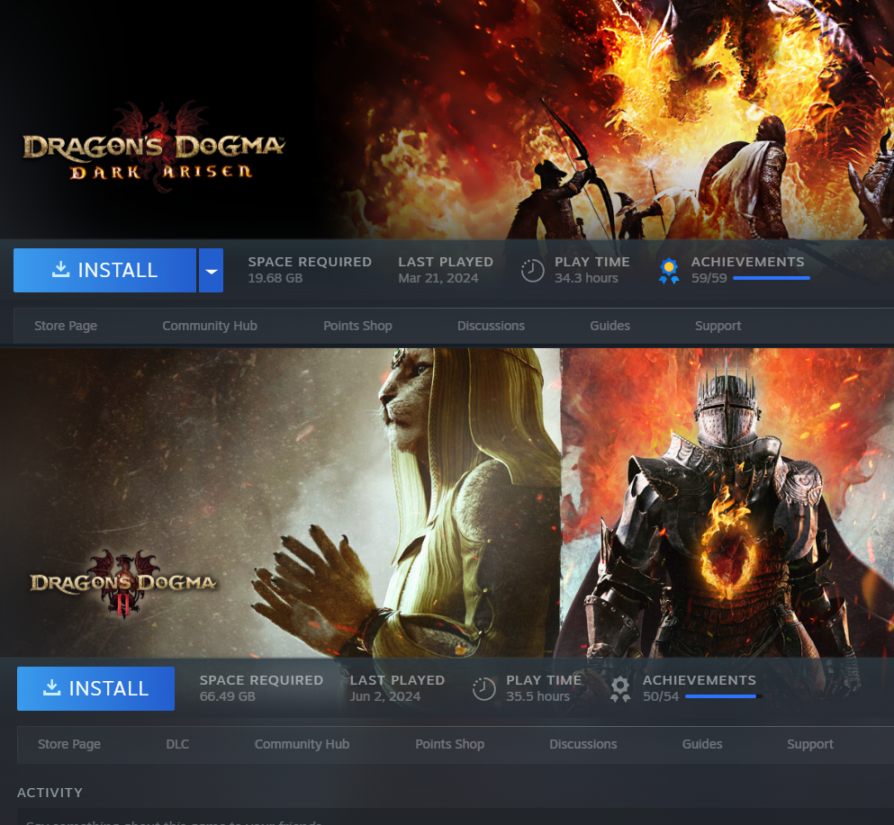Click the Dragon's Dogma 2 achievements gear icon
The height and width of the screenshot is (825, 894).
click(620, 689)
